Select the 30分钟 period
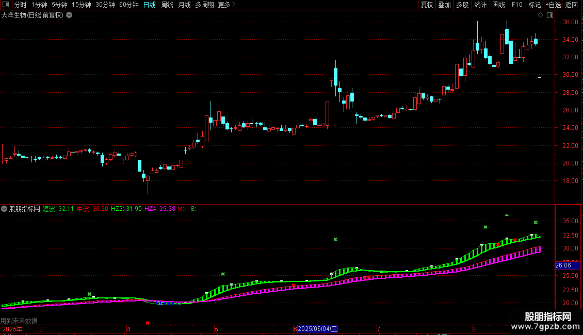This screenshot has height=335, width=583. [x=105, y=5]
